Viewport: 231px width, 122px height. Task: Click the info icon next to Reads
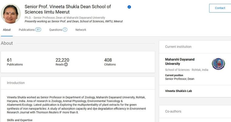pos(66,64)
